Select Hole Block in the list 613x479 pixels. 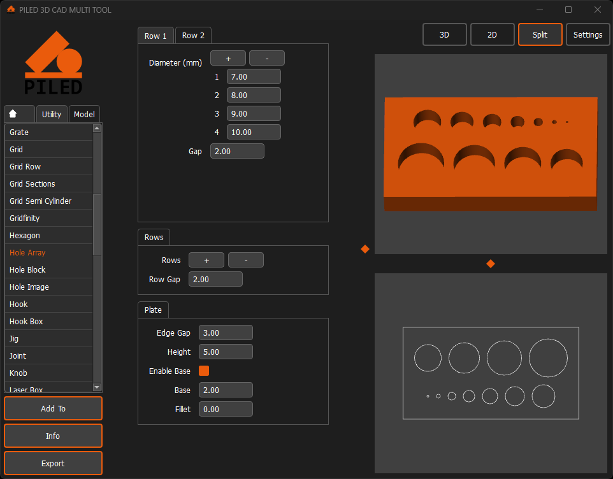pyautogui.click(x=48, y=269)
